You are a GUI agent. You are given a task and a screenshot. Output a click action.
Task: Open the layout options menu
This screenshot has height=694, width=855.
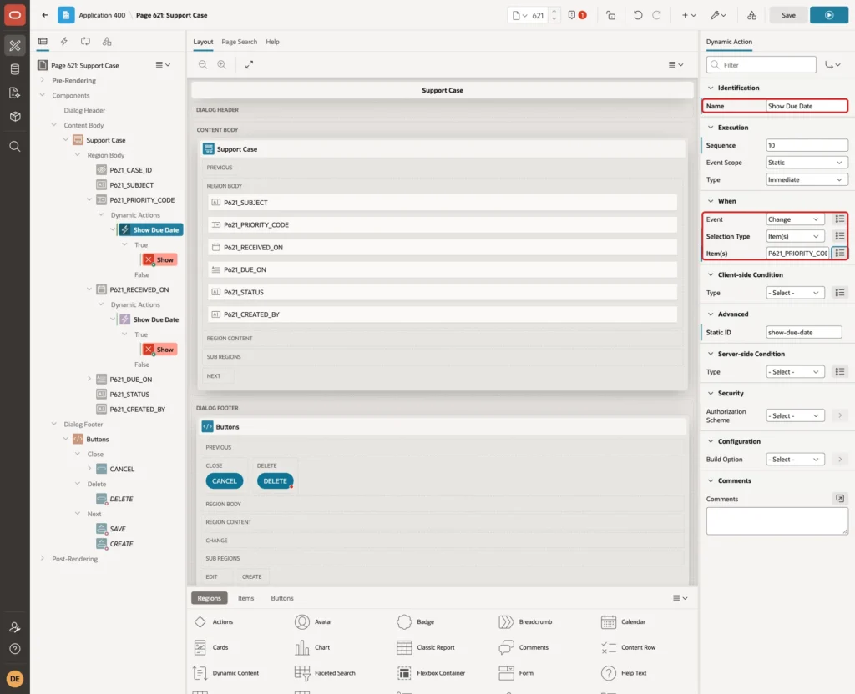tap(675, 64)
